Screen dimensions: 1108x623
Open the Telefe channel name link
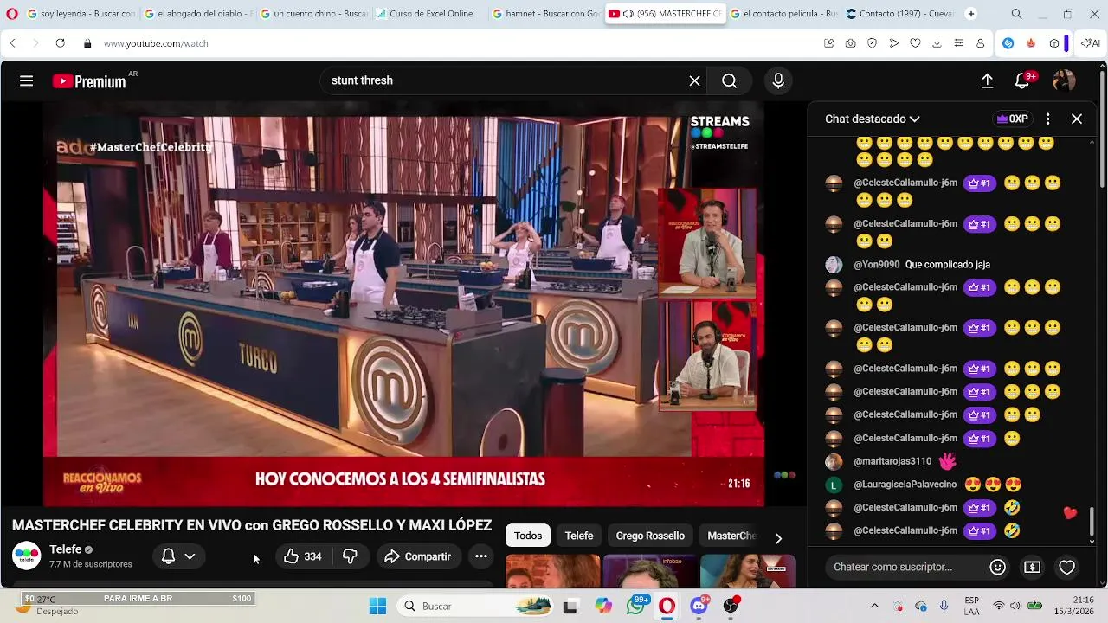66,549
